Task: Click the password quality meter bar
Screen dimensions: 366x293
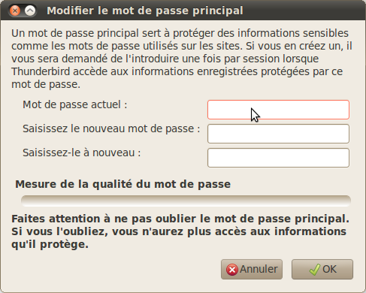Action: [x=186, y=201]
